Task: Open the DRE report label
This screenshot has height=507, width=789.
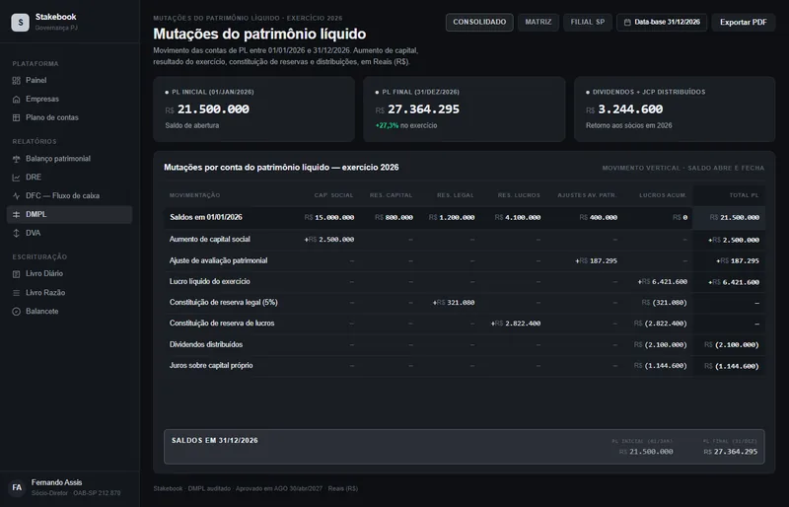Action: (34, 178)
